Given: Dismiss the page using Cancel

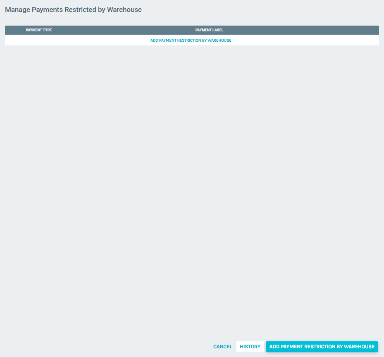Looking at the screenshot, I should coord(222,347).
